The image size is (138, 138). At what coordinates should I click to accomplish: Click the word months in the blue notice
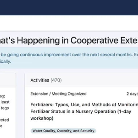coord(124,55)
